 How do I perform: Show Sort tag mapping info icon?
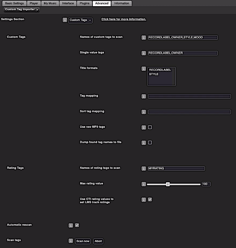tap(144, 112)
